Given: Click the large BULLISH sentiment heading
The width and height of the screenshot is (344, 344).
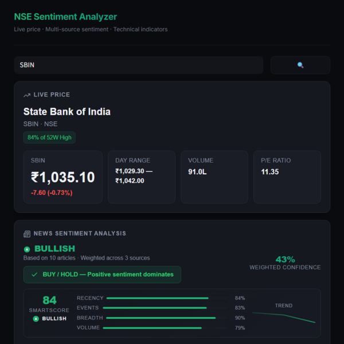Looking at the screenshot, I should tap(54, 249).
